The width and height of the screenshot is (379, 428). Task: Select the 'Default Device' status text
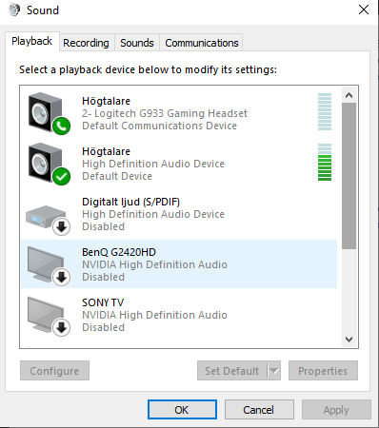pyautogui.click(x=117, y=176)
